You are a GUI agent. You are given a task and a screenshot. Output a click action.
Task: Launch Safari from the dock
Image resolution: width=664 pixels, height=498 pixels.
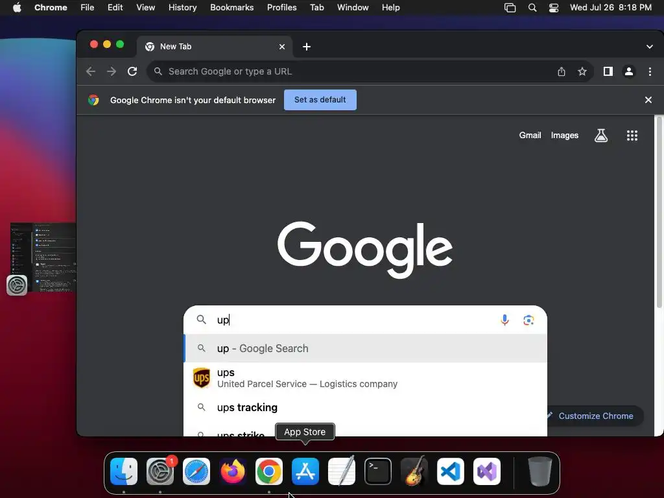click(196, 471)
